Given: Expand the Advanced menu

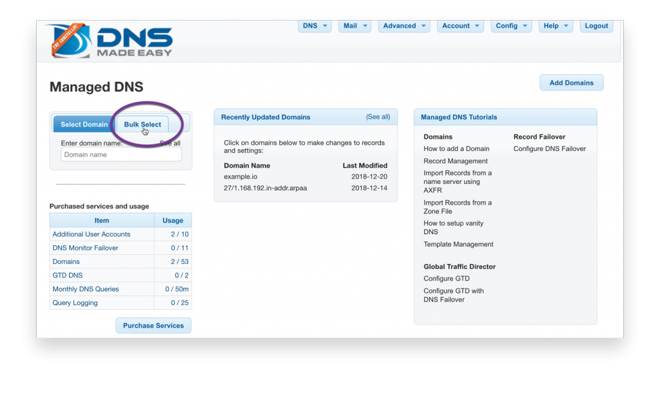Looking at the screenshot, I should [403, 26].
